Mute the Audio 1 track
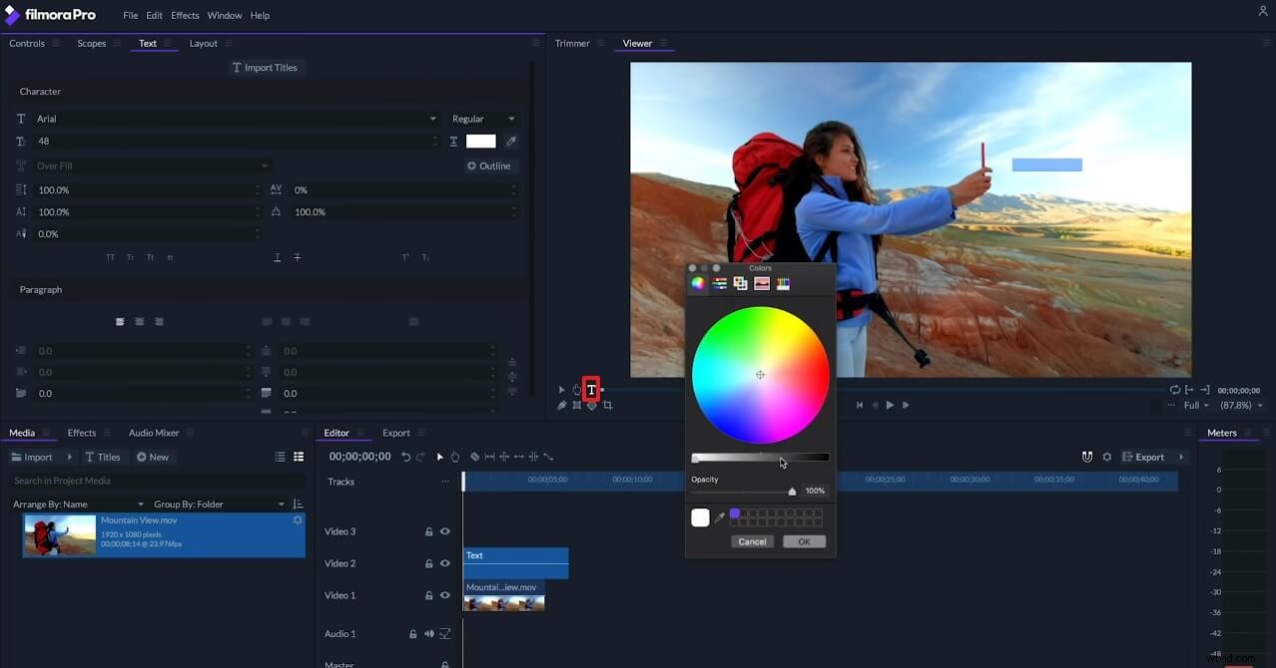This screenshot has height=668, width=1276. 428,633
